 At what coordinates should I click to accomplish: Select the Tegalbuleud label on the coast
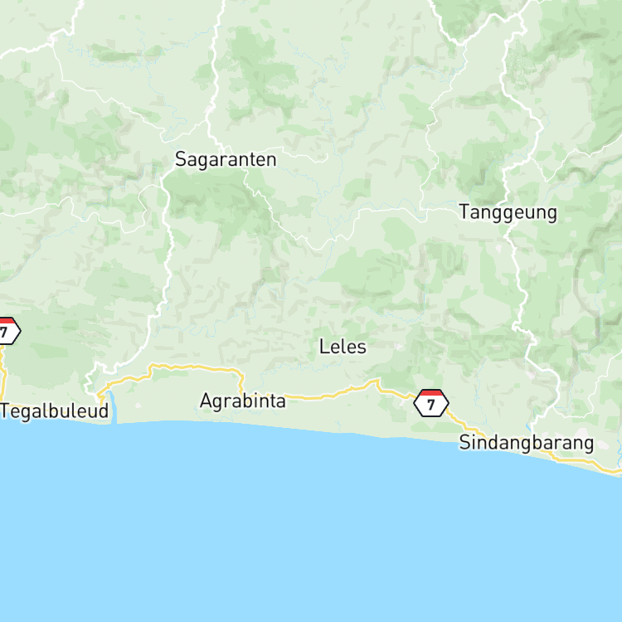click(55, 411)
